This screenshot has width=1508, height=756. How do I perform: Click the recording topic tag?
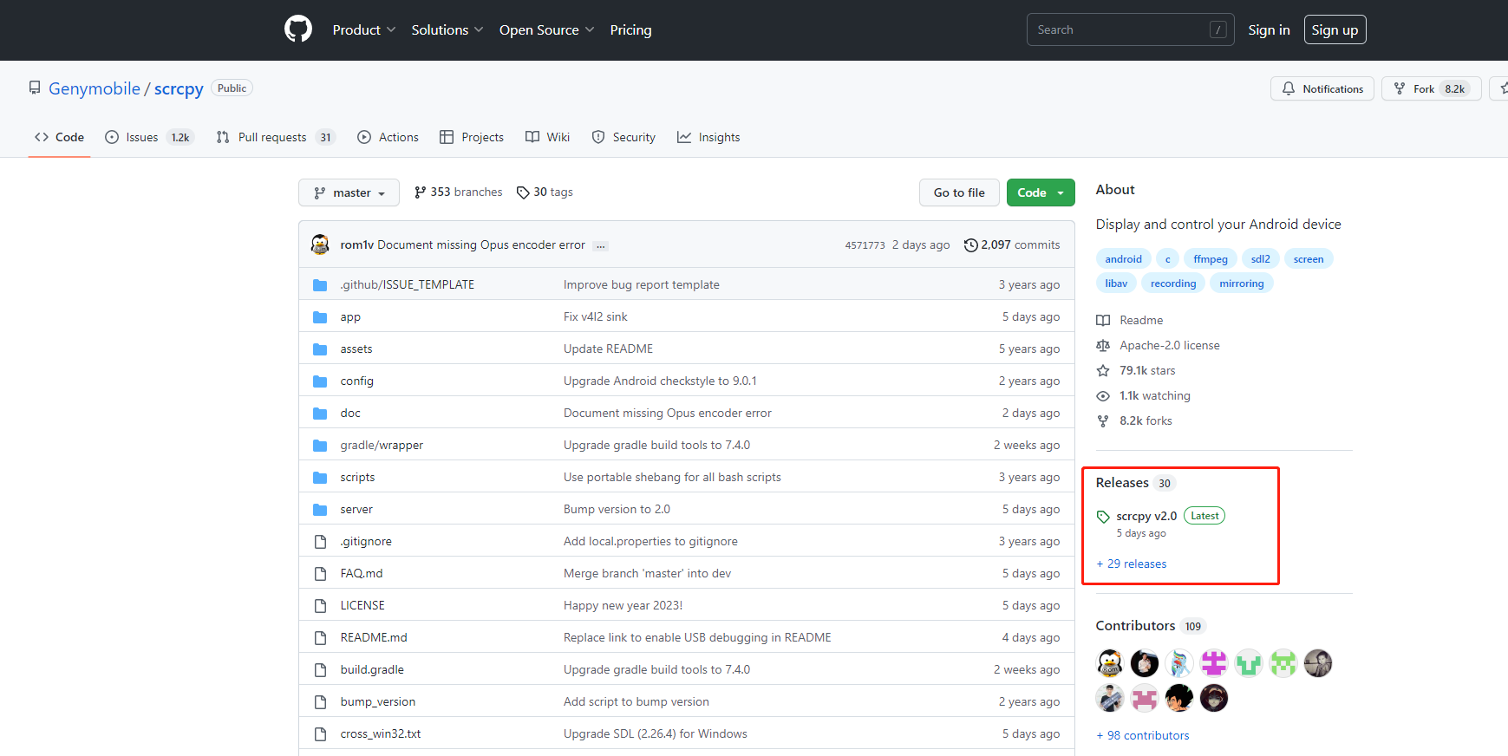(1173, 283)
